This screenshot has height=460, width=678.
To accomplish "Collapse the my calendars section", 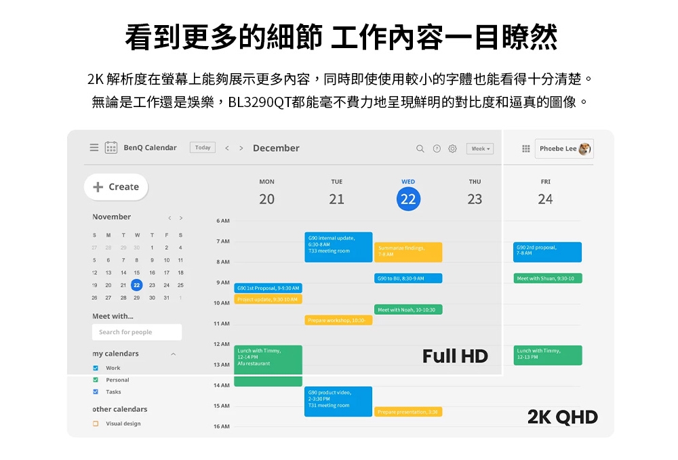I will tap(173, 354).
